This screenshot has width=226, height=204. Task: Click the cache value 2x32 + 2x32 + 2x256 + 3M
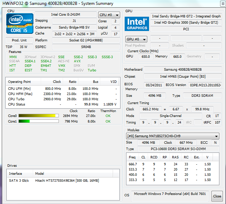coord(75,34)
